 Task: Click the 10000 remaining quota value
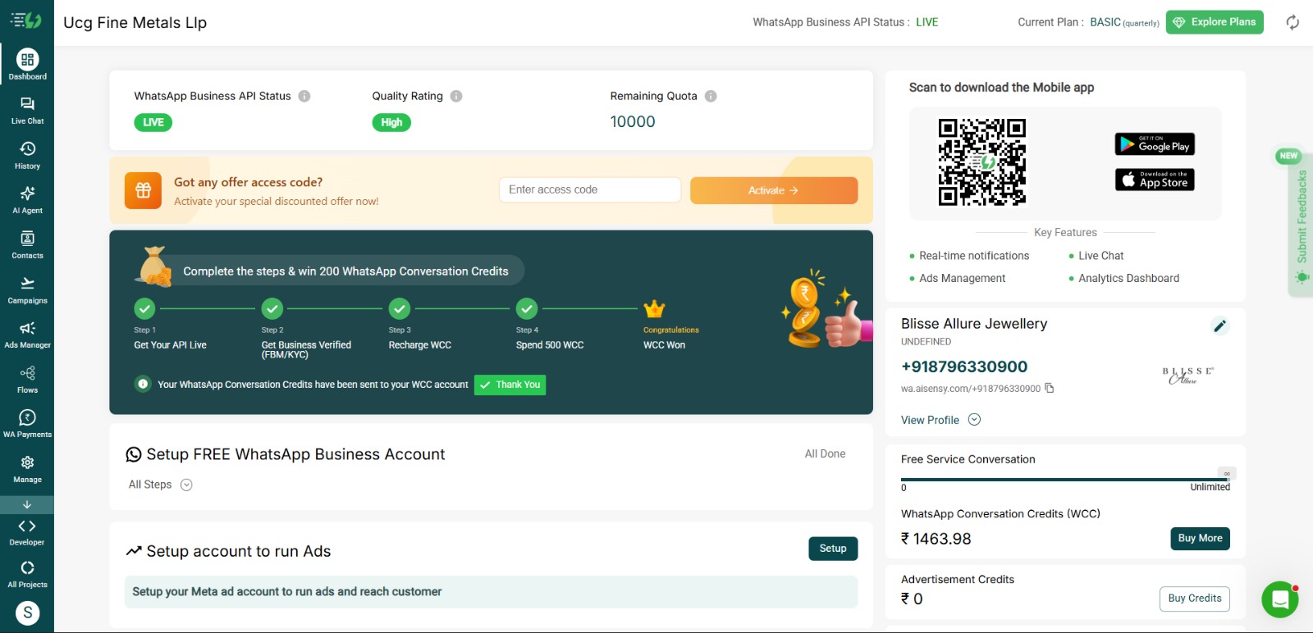click(x=633, y=121)
